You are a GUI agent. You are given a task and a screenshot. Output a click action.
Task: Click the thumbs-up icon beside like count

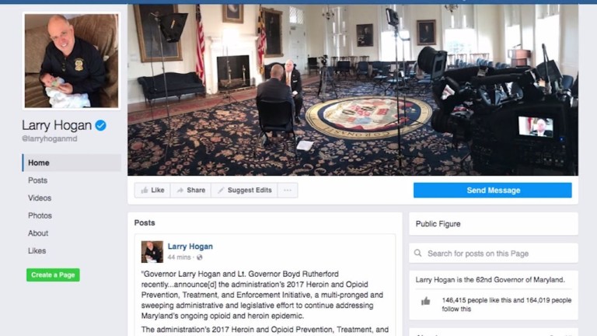click(426, 301)
